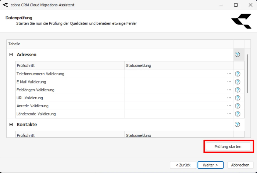The width and height of the screenshot is (257, 173).
Task: Open help for E-Mail-Validierung
Action: click(237, 82)
